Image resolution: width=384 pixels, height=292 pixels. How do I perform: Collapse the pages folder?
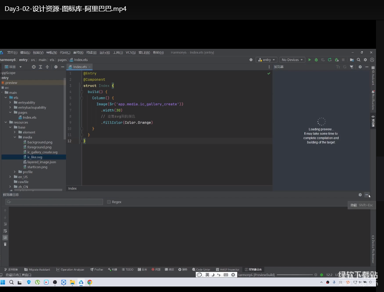coord(10,112)
